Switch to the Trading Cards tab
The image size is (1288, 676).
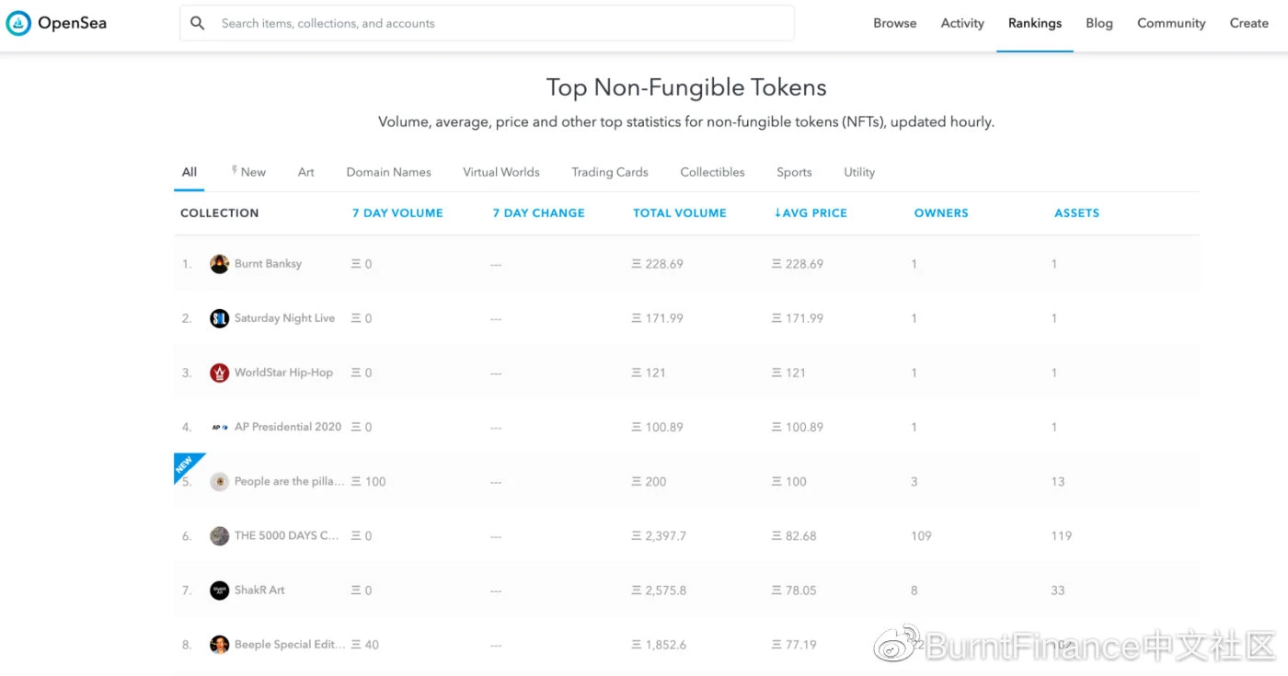coord(610,172)
